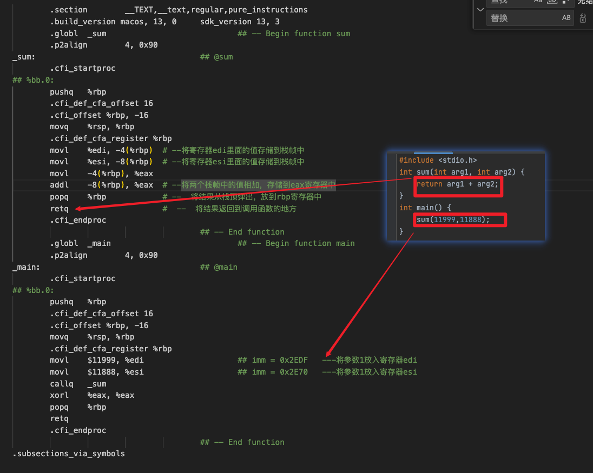
Task: Click the '## @main' comment
Action: [219, 267]
